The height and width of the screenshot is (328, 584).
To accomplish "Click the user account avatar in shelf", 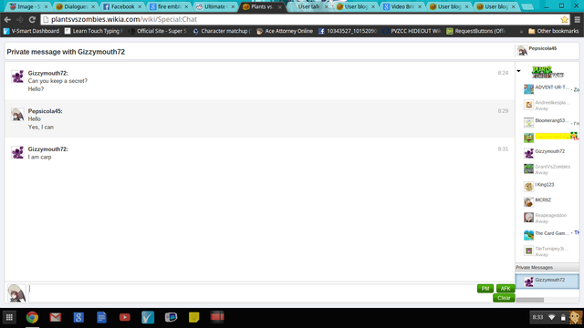I will [576, 317].
